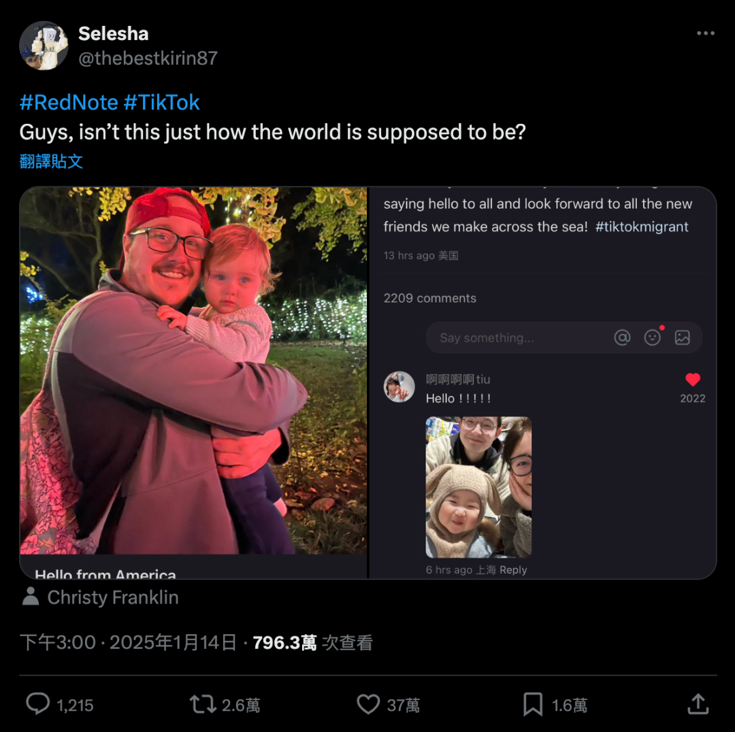Open the @thebestkirin87 handle
The height and width of the screenshot is (732, 735).
[148, 58]
